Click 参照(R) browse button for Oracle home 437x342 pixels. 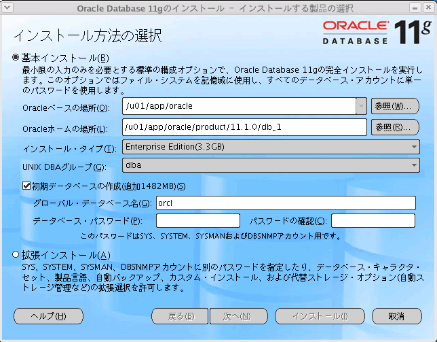click(395, 127)
